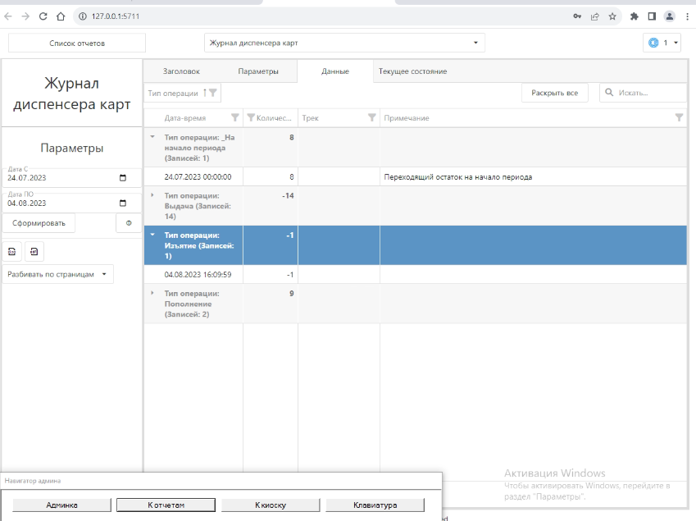Viewport: 696px width, 521px height.
Task: Click the Искать search field
Action: [x=643, y=93]
